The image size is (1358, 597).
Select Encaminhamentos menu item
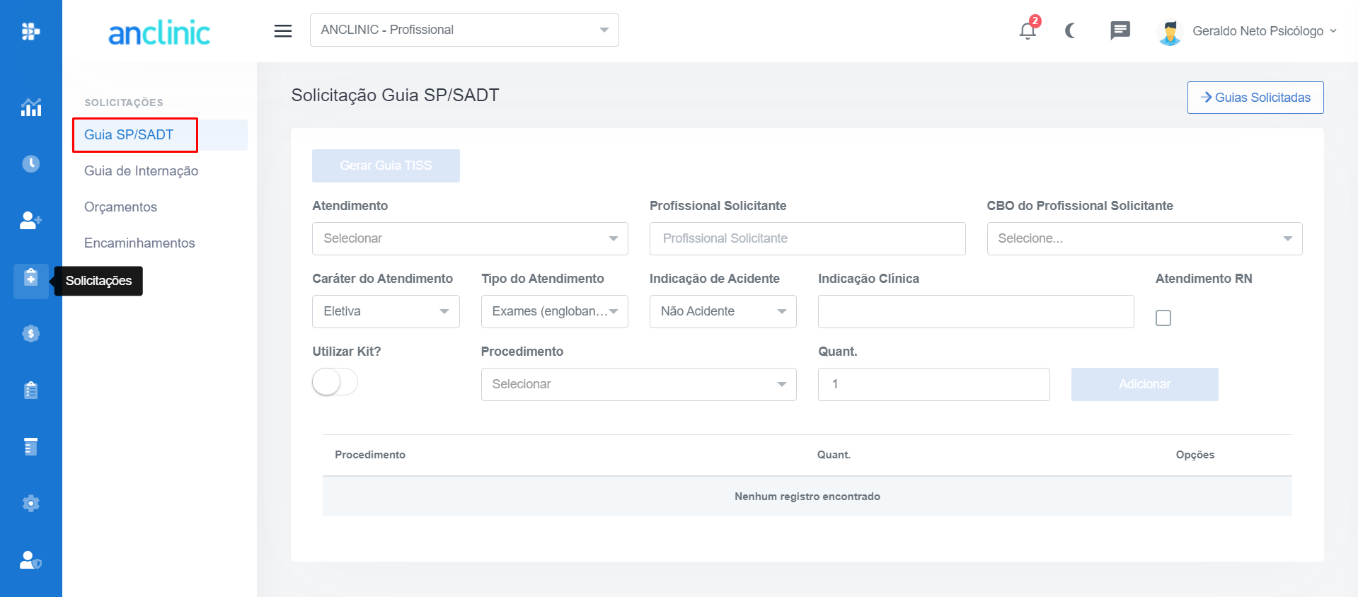click(x=139, y=243)
